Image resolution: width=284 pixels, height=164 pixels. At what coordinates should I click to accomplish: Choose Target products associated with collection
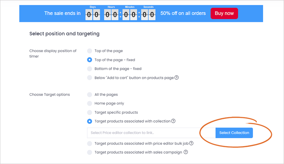pos(89,121)
